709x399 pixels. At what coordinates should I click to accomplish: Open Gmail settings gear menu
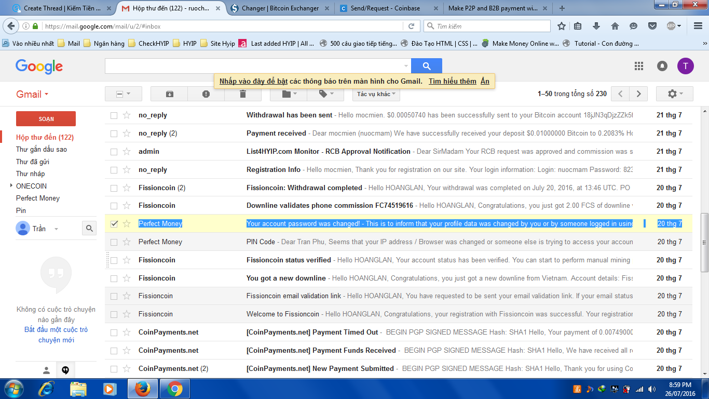coord(674,94)
